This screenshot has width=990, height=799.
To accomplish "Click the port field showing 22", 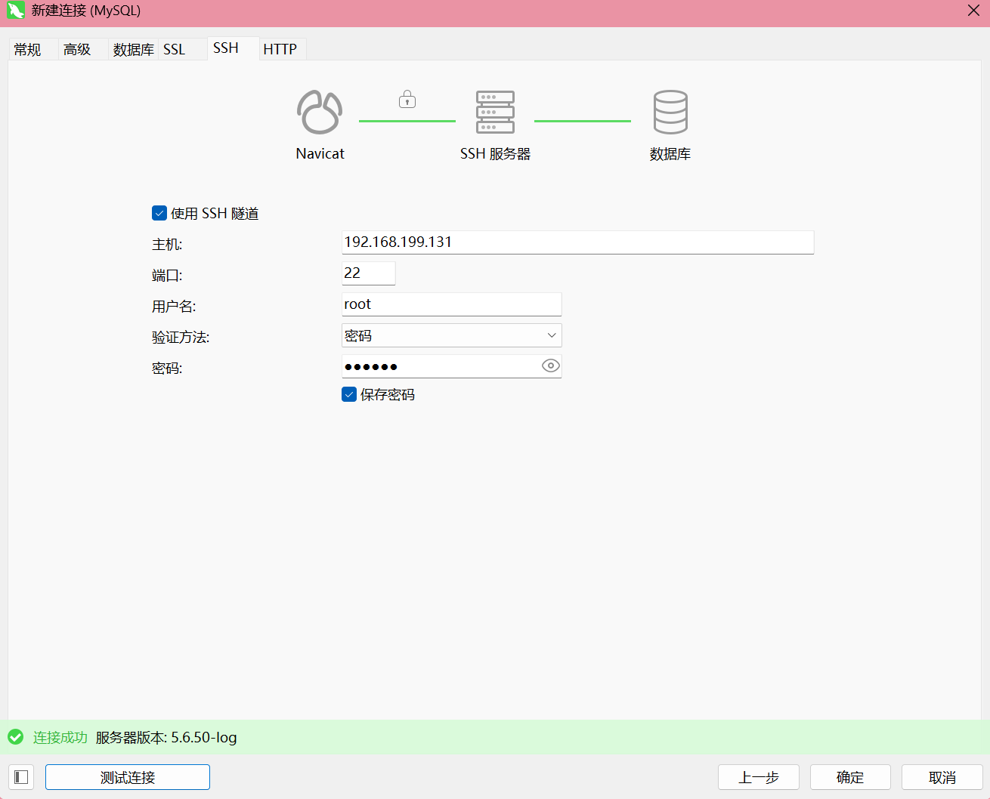I will point(369,273).
